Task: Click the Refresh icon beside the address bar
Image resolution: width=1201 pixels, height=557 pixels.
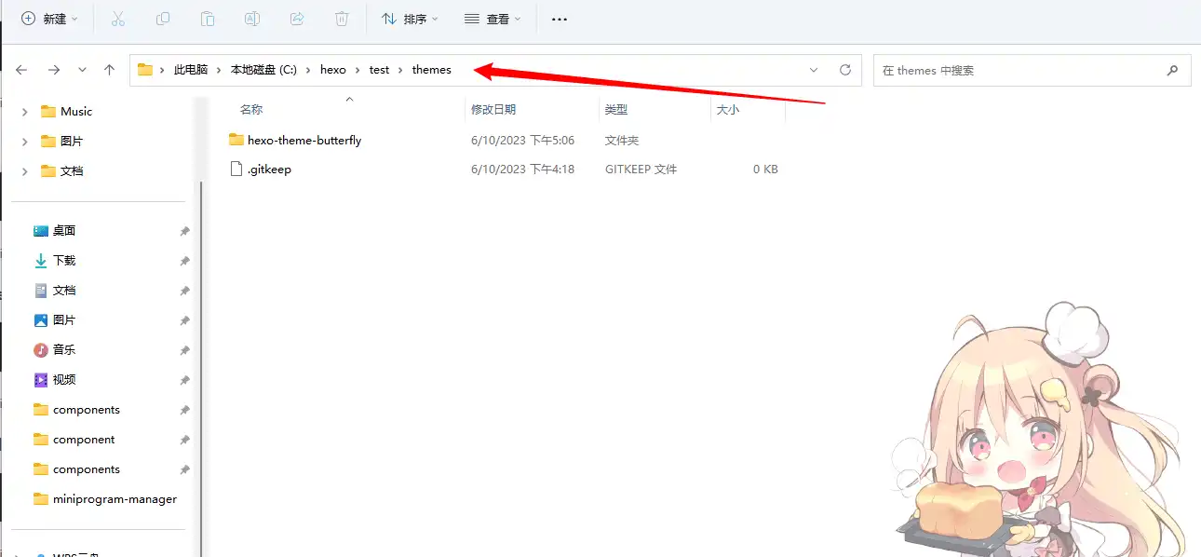Action: coord(845,69)
